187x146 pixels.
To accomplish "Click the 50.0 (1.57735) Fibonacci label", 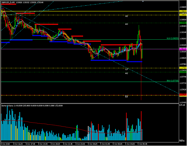I will tap(173, 81).
